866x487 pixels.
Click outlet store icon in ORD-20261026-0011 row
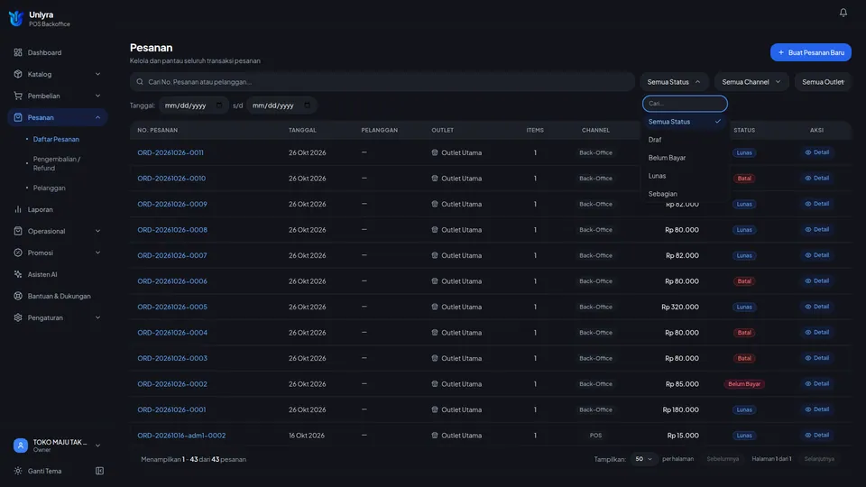[435, 152]
